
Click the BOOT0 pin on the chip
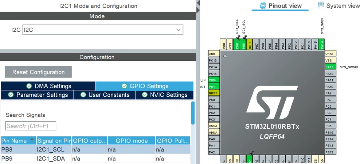coord(250,44)
